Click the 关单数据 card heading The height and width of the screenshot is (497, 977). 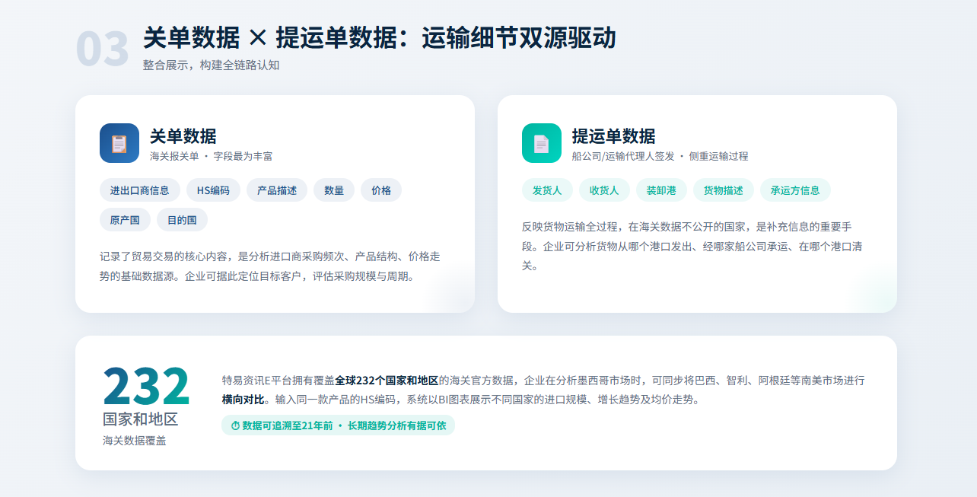[x=183, y=136]
